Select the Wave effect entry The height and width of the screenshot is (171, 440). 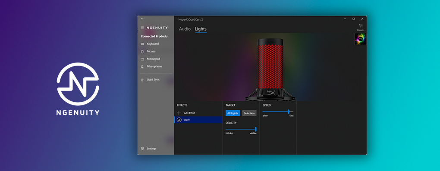point(198,120)
